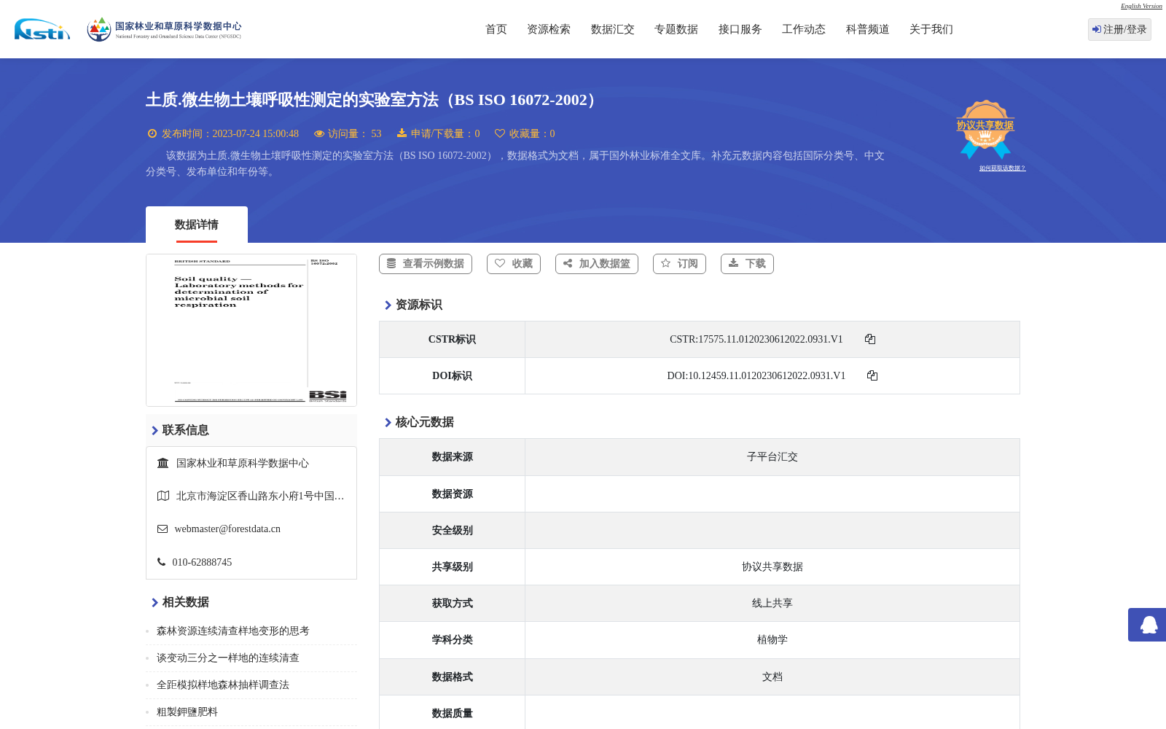
Task: Click the 国家林业和草原科学数据中心 logo
Action: coord(164,29)
